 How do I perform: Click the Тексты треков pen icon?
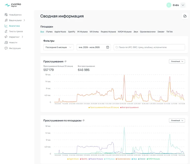(x=6, y=31)
